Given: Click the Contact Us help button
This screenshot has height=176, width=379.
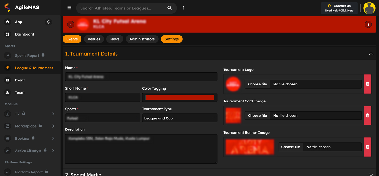Looking at the screenshot, I should (x=339, y=8).
